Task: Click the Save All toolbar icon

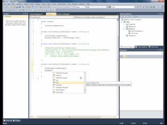Action: pyautogui.click(x=19, y=7)
